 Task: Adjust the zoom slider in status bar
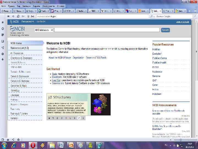pyautogui.click(x=181, y=140)
